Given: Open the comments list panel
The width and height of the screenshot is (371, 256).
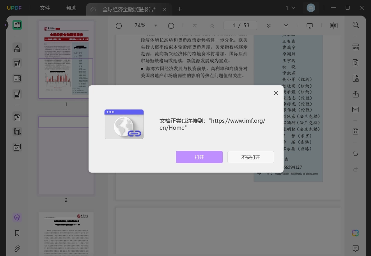Looking at the screenshot, I should [355, 248].
